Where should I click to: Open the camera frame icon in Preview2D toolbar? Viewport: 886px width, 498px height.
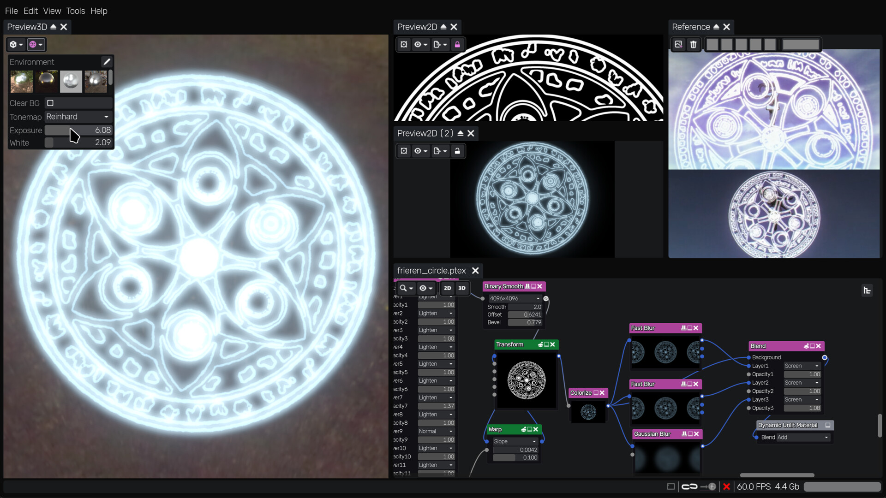[x=404, y=44]
